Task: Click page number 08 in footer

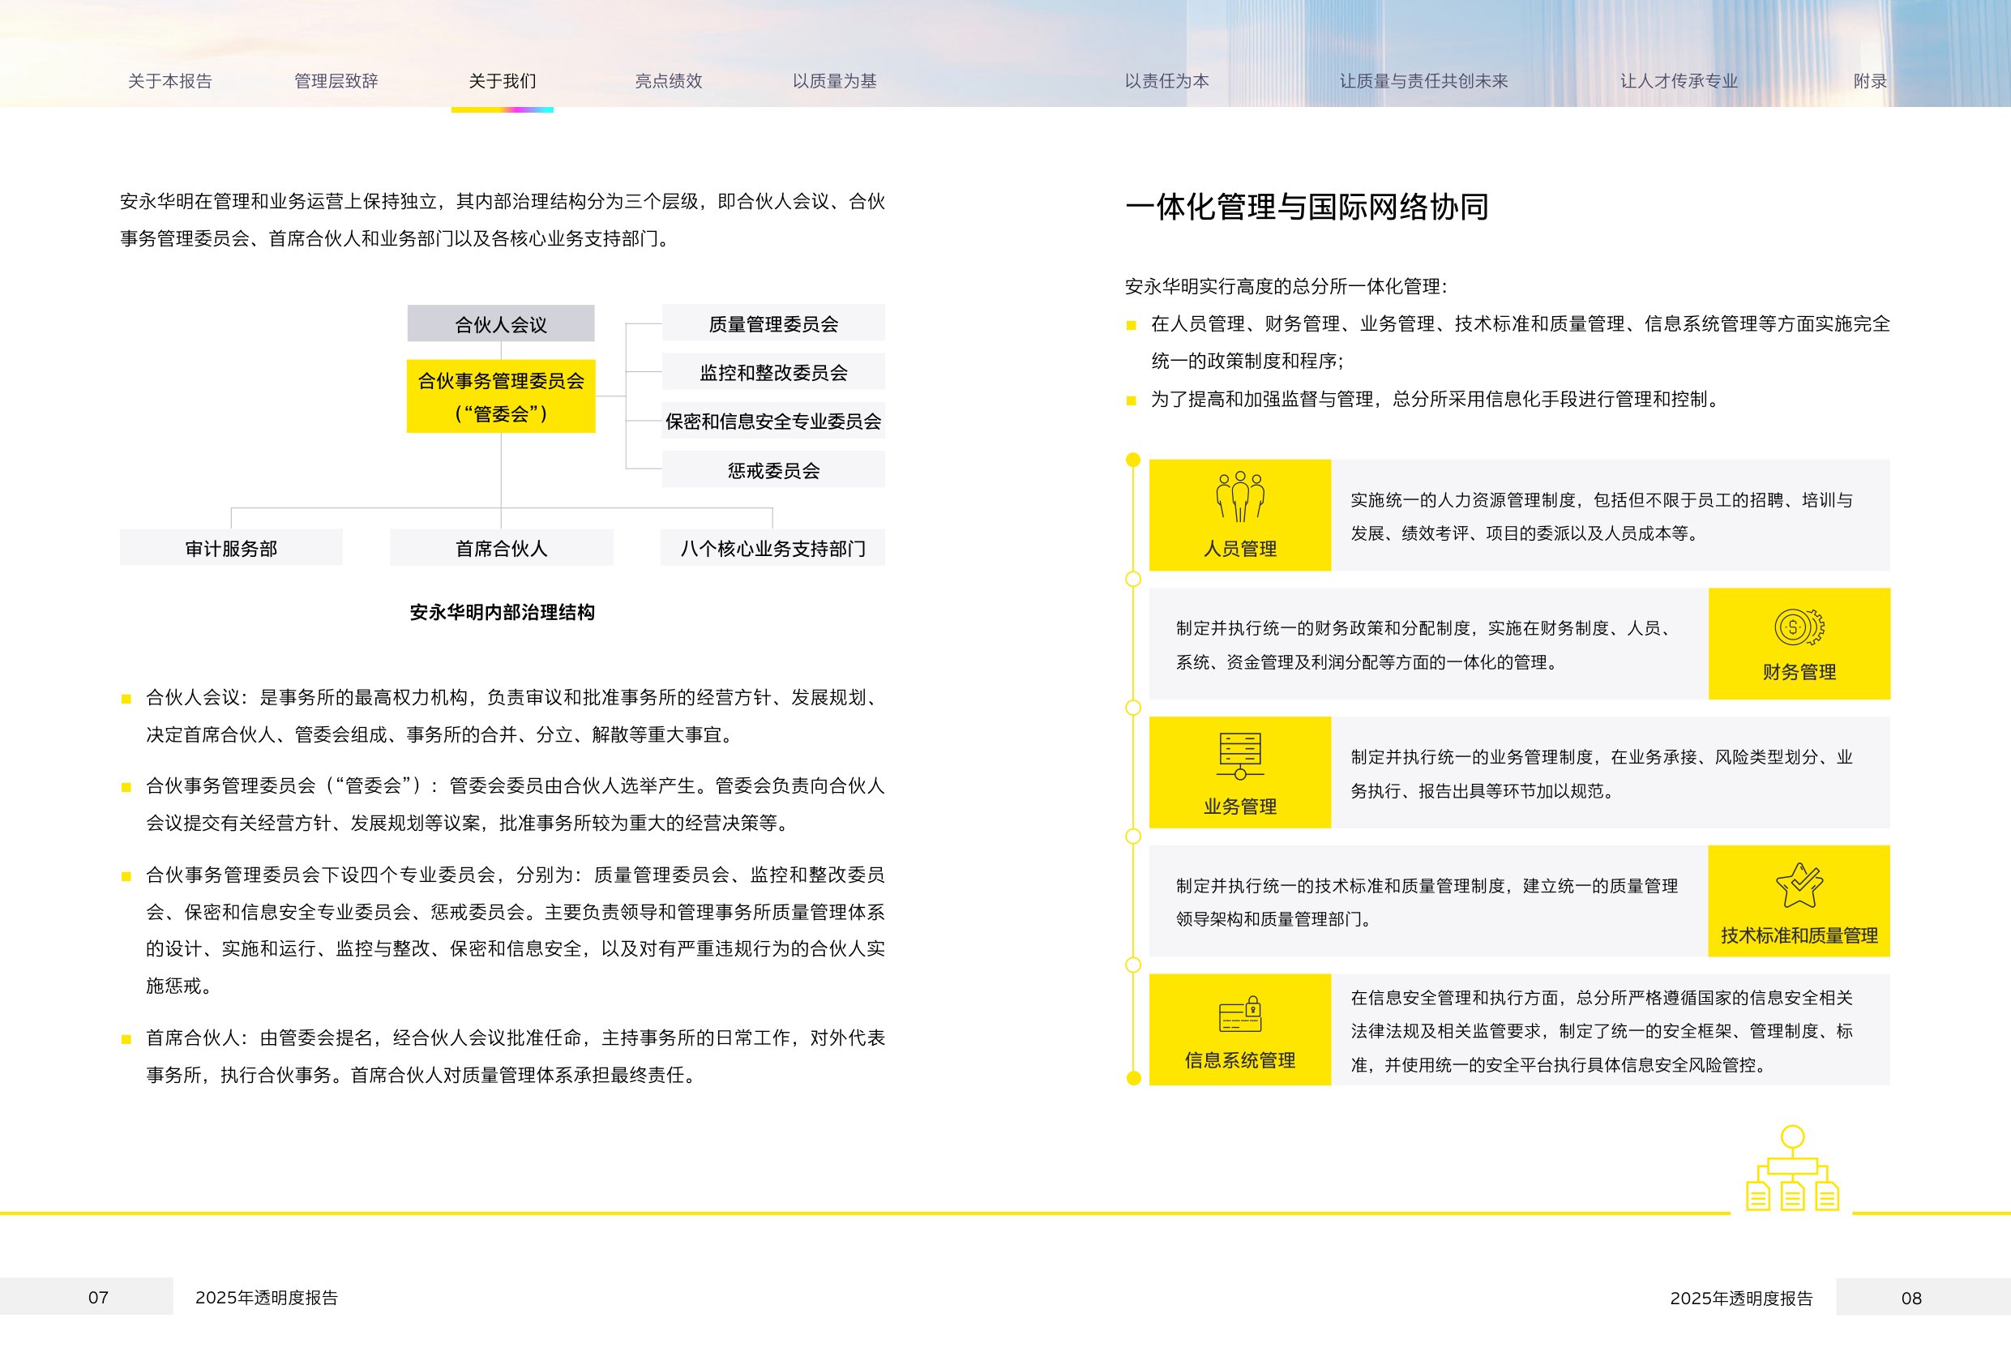Action: (1911, 1299)
